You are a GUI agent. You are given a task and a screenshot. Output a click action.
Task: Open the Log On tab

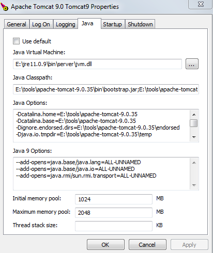pyautogui.click(x=41, y=24)
